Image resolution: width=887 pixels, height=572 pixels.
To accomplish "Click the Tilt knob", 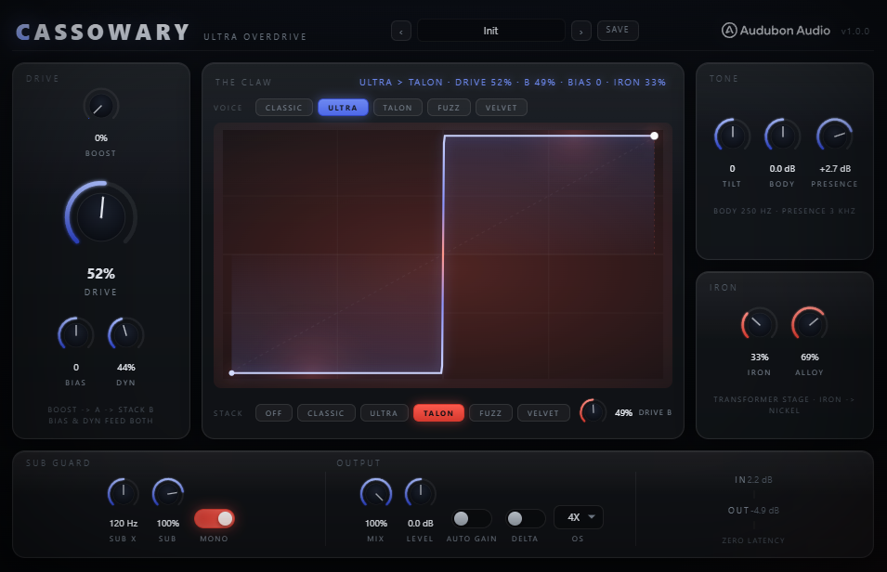I will click(x=733, y=136).
